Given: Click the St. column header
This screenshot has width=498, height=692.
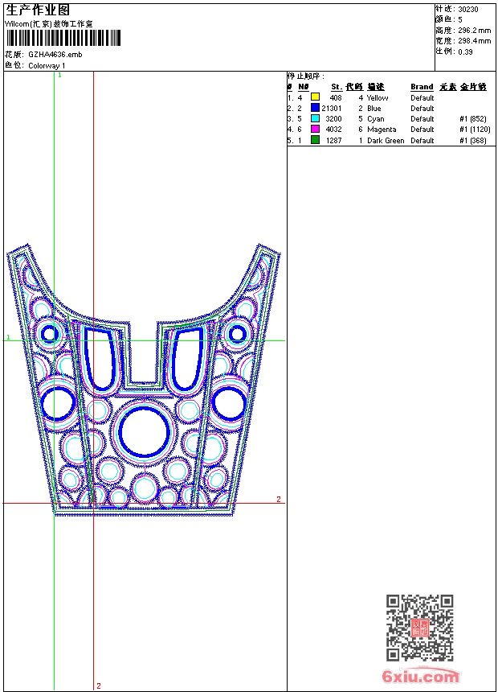Looking at the screenshot, I should (x=336, y=87).
